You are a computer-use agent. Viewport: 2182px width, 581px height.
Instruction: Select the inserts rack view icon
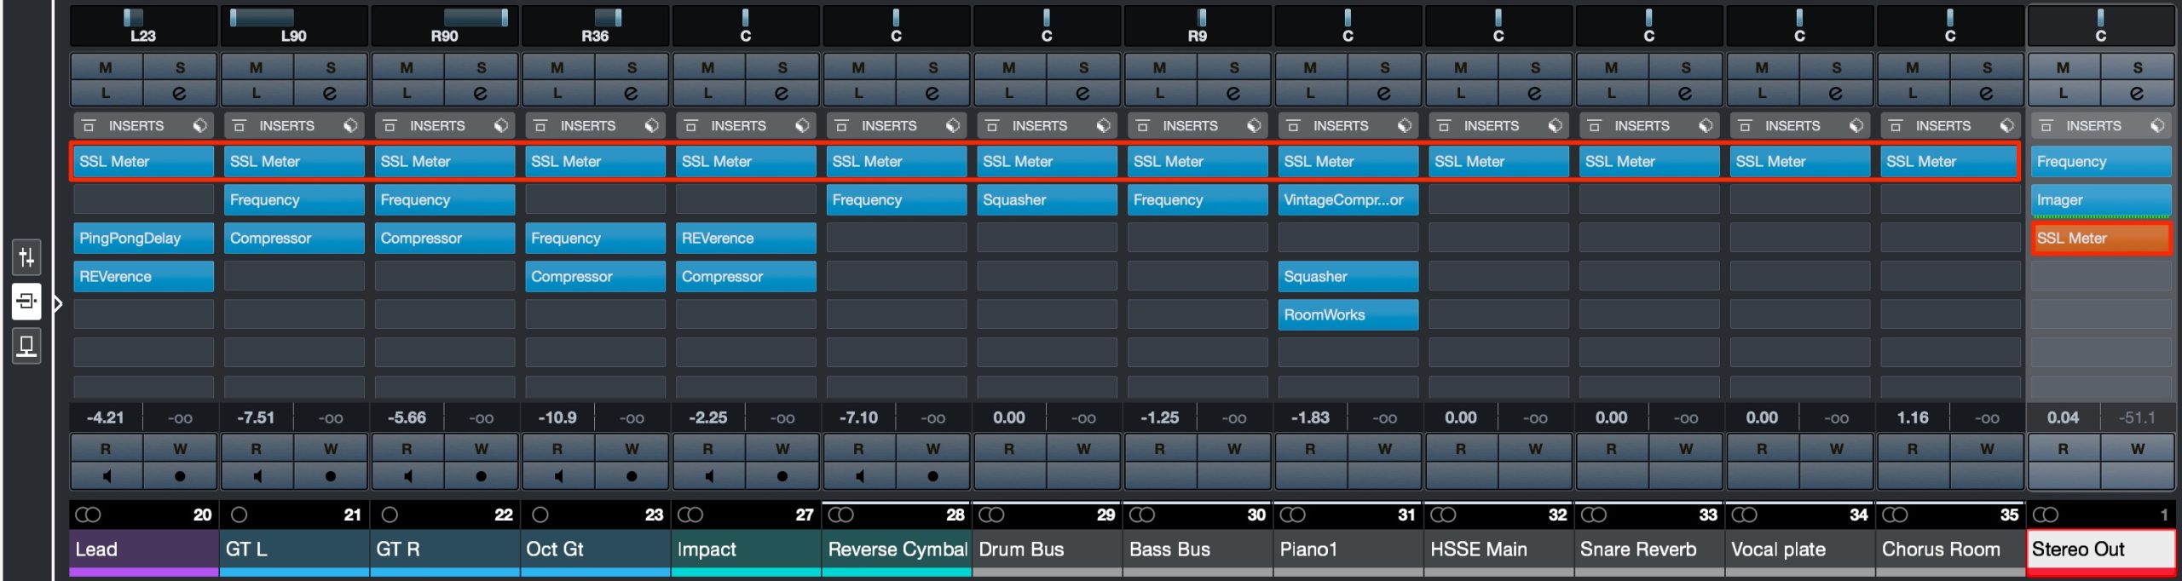pyautogui.click(x=26, y=302)
